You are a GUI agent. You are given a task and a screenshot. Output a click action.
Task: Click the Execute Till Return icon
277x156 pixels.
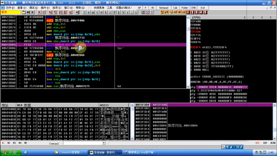point(70,12)
